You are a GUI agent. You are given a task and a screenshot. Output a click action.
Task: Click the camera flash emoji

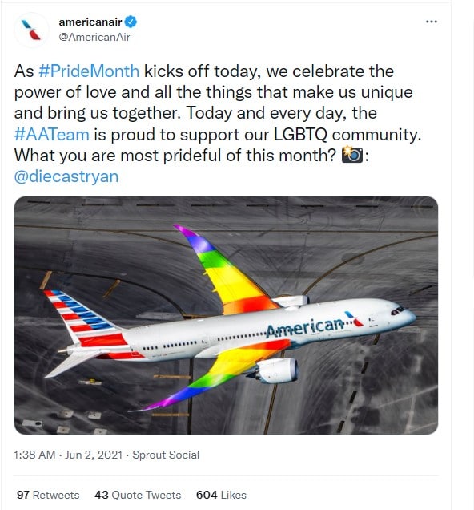coord(352,154)
